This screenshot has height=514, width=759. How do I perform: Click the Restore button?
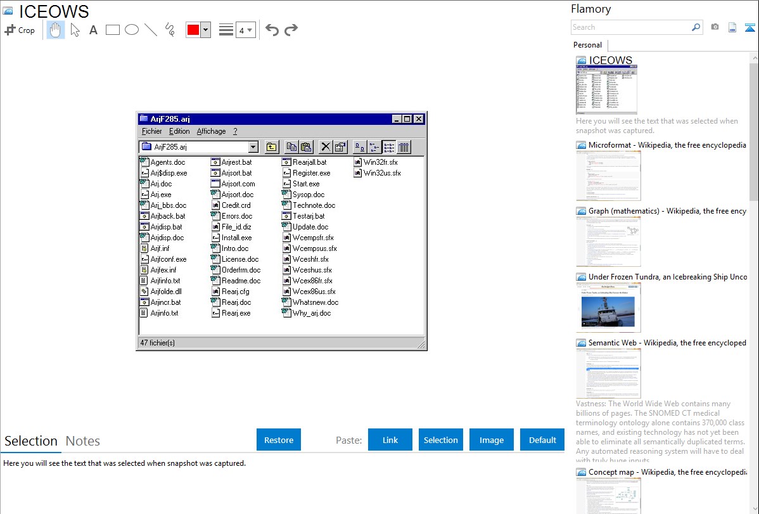point(279,440)
